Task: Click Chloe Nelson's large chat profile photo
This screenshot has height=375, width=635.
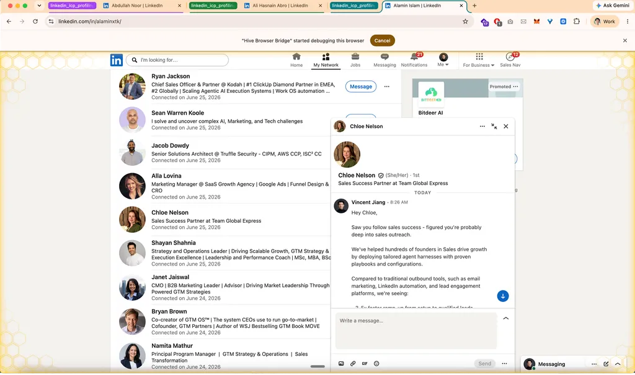Action: click(347, 154)
